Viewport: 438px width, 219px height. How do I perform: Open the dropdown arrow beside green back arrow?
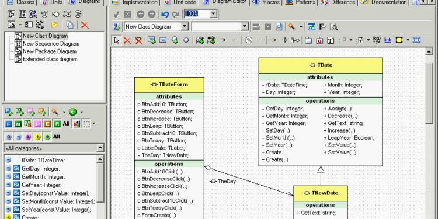click(x=81, y=112)
